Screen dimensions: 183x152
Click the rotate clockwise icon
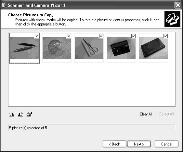tap(12, 114)
